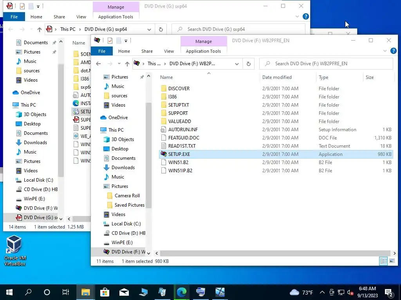The image size is (401, 300).
Task: Open Task View on the taskbar
Action: click(x=66, y=292)
